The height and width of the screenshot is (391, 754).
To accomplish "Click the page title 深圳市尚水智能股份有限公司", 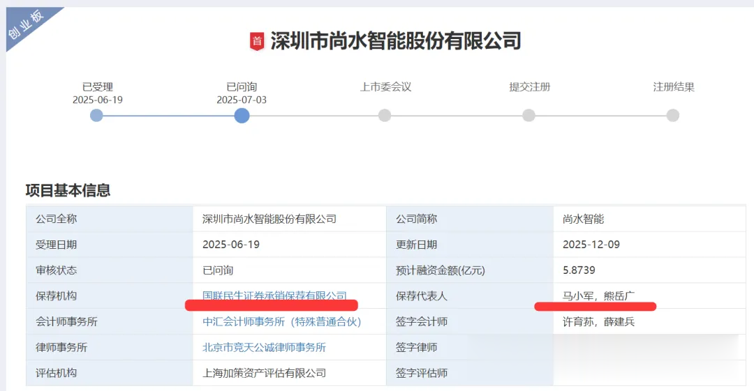I will (396, 41).
